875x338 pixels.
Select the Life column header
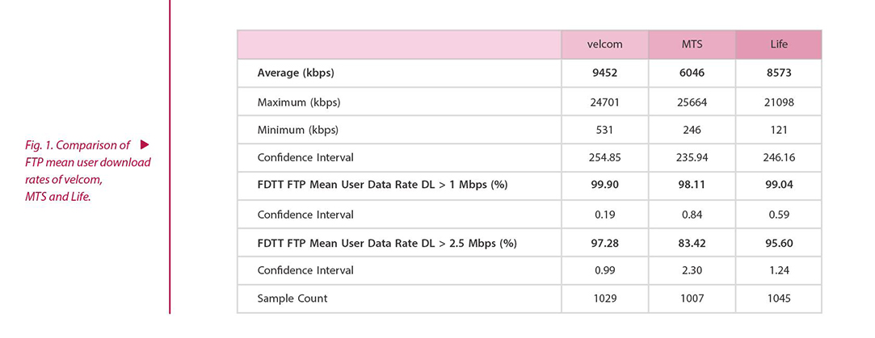tap(779, 44)
